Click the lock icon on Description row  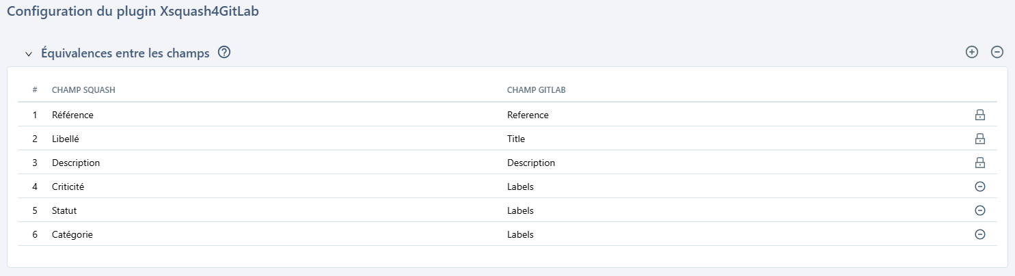click(x=979, y=163)
